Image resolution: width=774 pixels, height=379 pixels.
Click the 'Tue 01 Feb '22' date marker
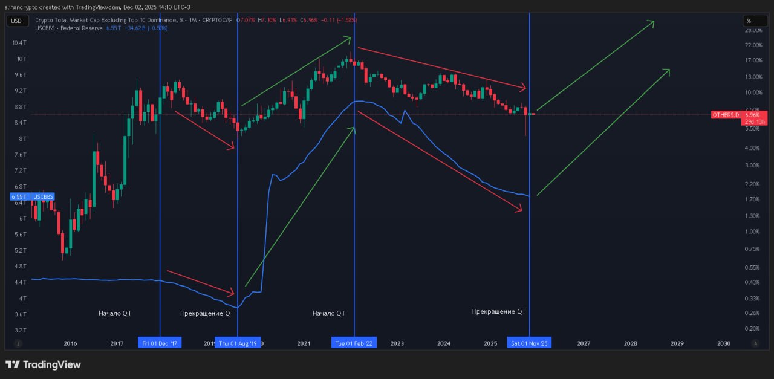coord(354,343)
